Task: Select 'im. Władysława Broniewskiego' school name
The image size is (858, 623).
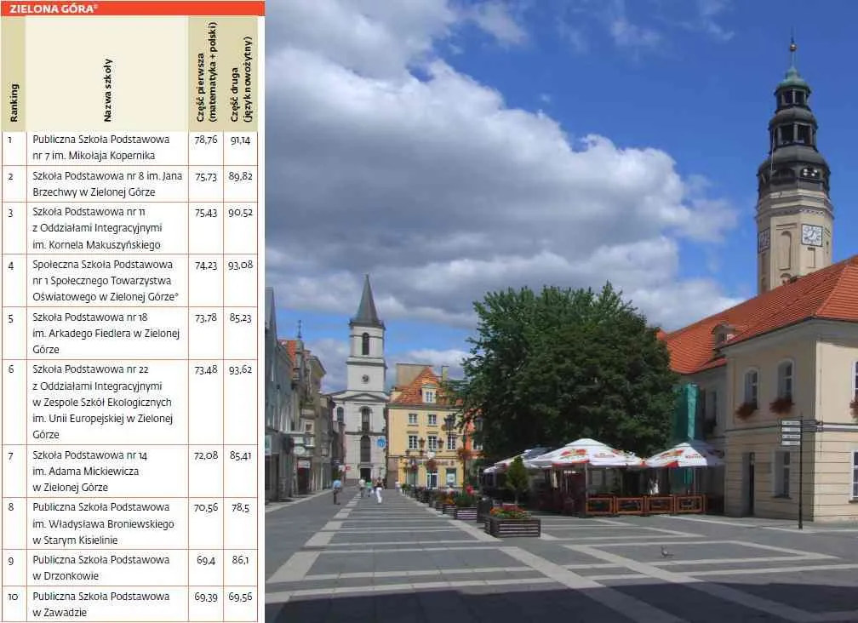Action: point(103,524)
